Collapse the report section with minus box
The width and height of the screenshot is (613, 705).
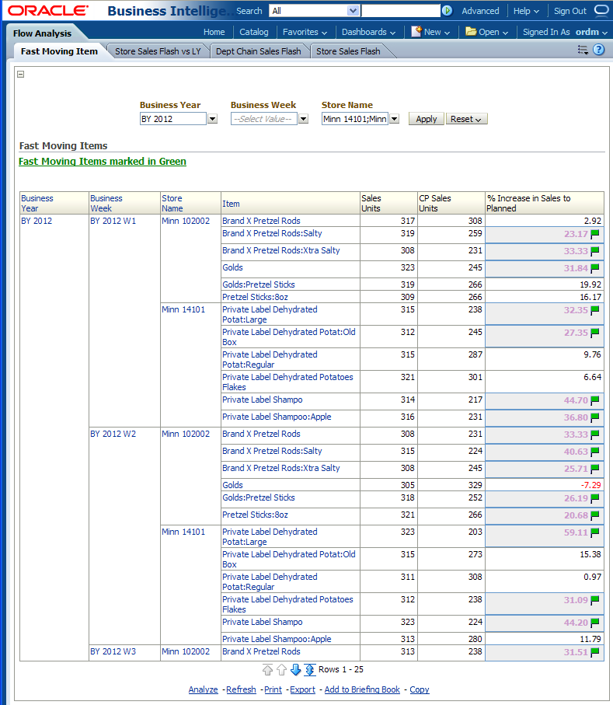[21, 75]
